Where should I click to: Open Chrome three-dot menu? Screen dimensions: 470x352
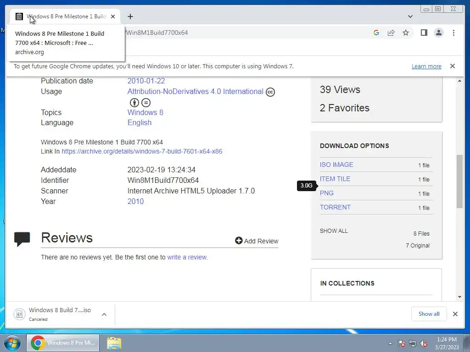pos(453,33)
